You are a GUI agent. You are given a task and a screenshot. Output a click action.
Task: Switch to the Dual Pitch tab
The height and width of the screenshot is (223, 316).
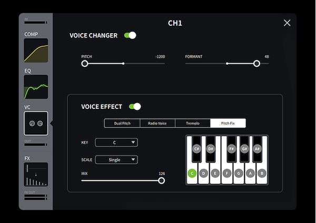(x=122, y=124)
